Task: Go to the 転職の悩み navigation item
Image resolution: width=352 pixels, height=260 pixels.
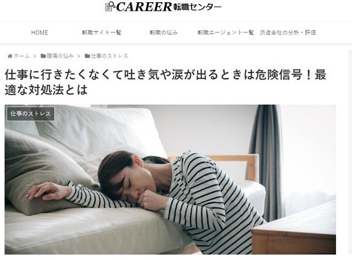Action: click(164, 33)
